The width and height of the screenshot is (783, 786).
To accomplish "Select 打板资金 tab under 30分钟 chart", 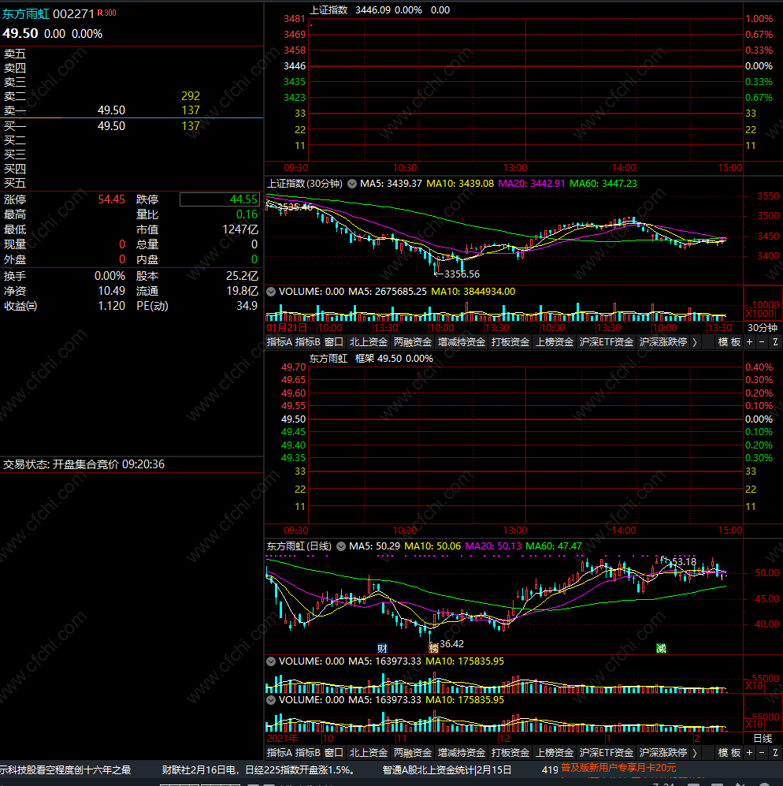I will 510,342.
